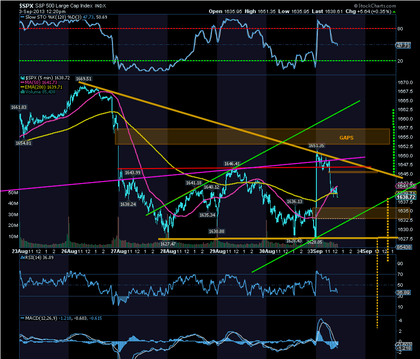Click the 30Aug date axis label

[x=267, y=251]
